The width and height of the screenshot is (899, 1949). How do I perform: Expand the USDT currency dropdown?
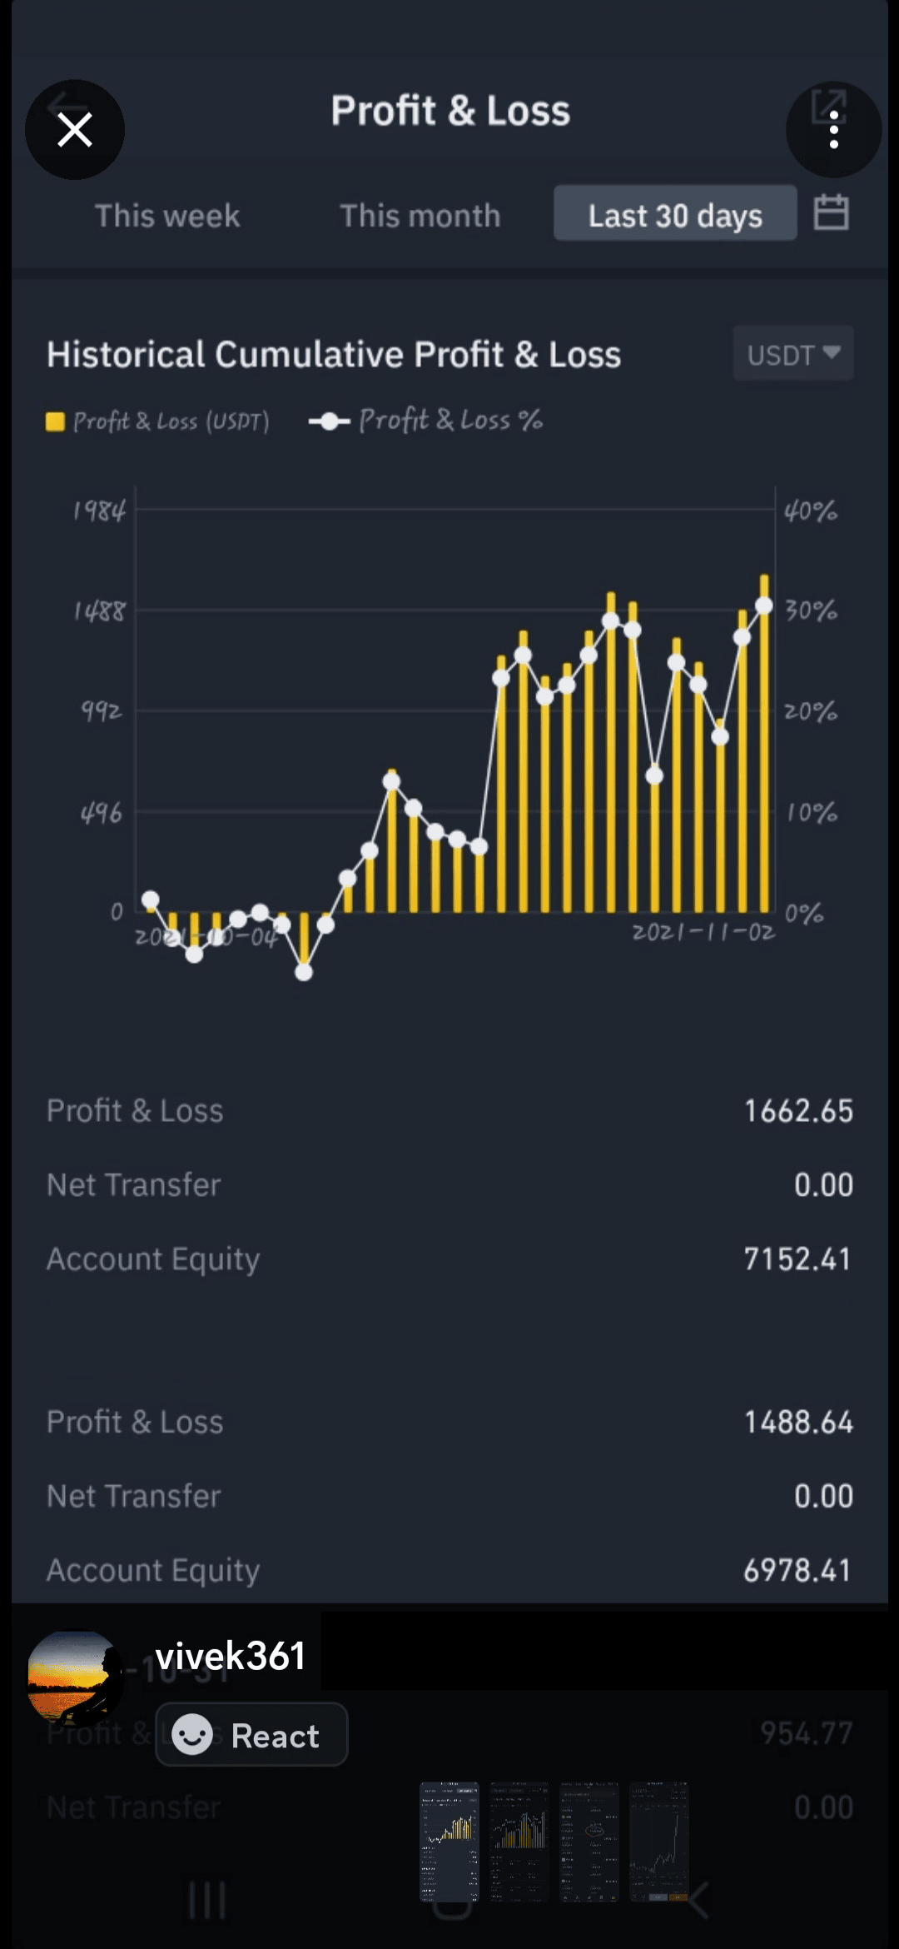point(792,354)
